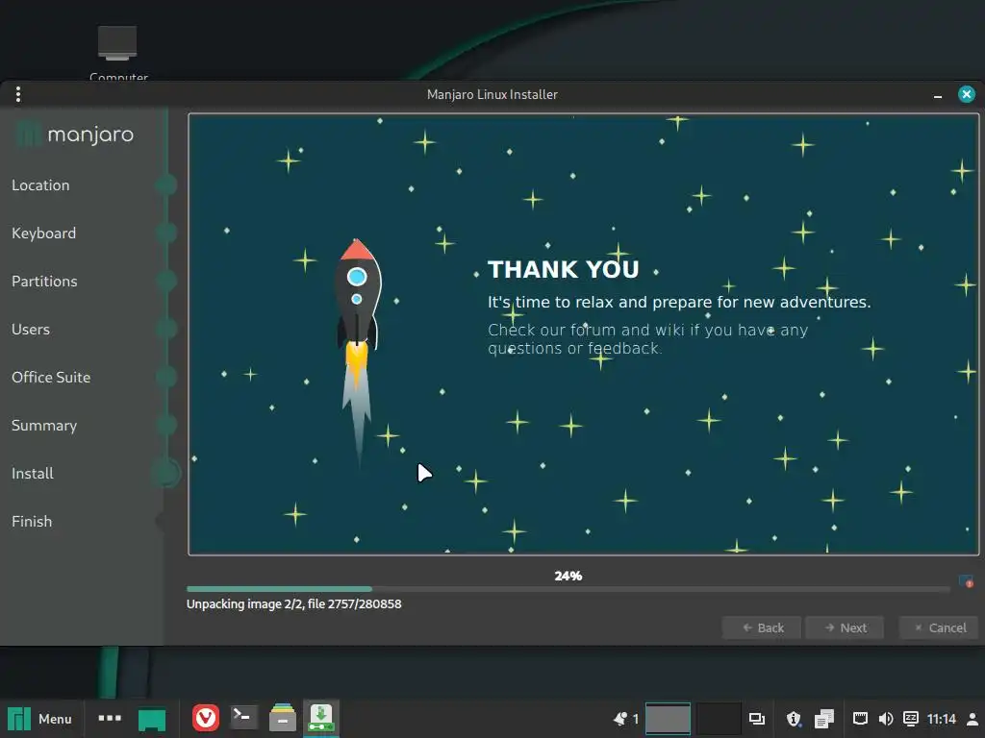Select the Summary step in sidebar
Screen dimensions: 985x738
point(44,426)
